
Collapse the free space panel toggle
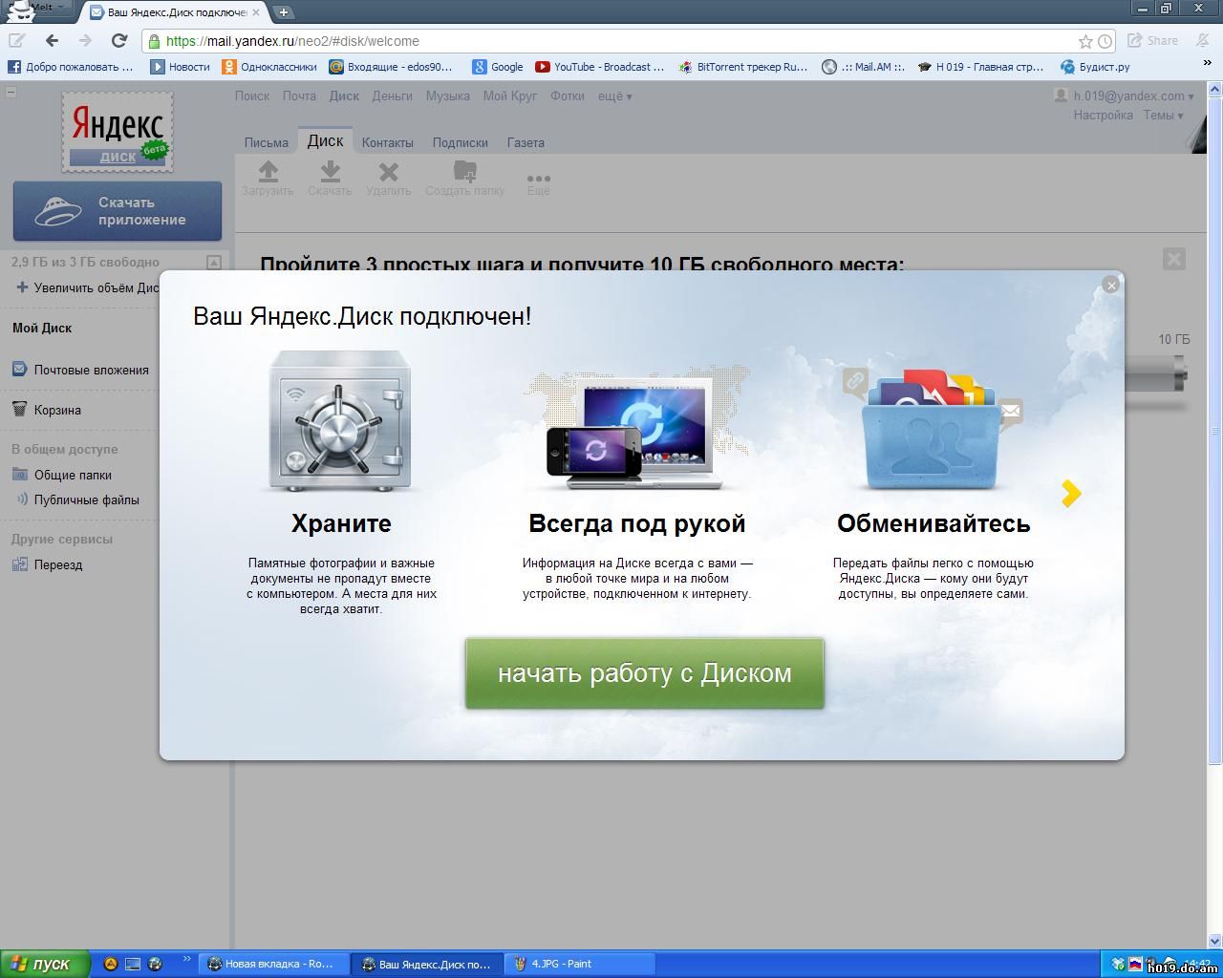(x=214, y=262)
